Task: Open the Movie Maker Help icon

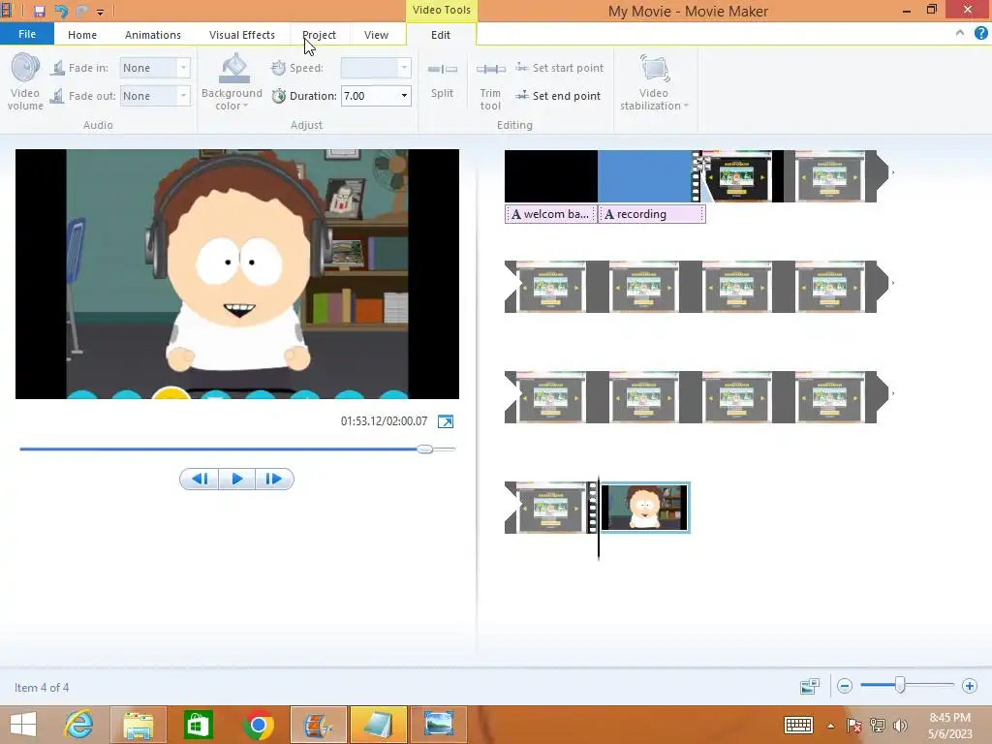Action: [980, 34]
